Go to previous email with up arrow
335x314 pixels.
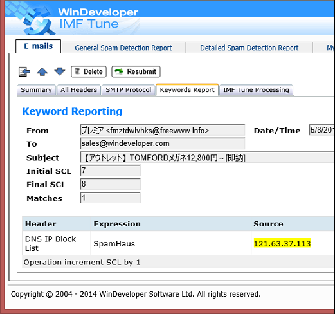42,71
